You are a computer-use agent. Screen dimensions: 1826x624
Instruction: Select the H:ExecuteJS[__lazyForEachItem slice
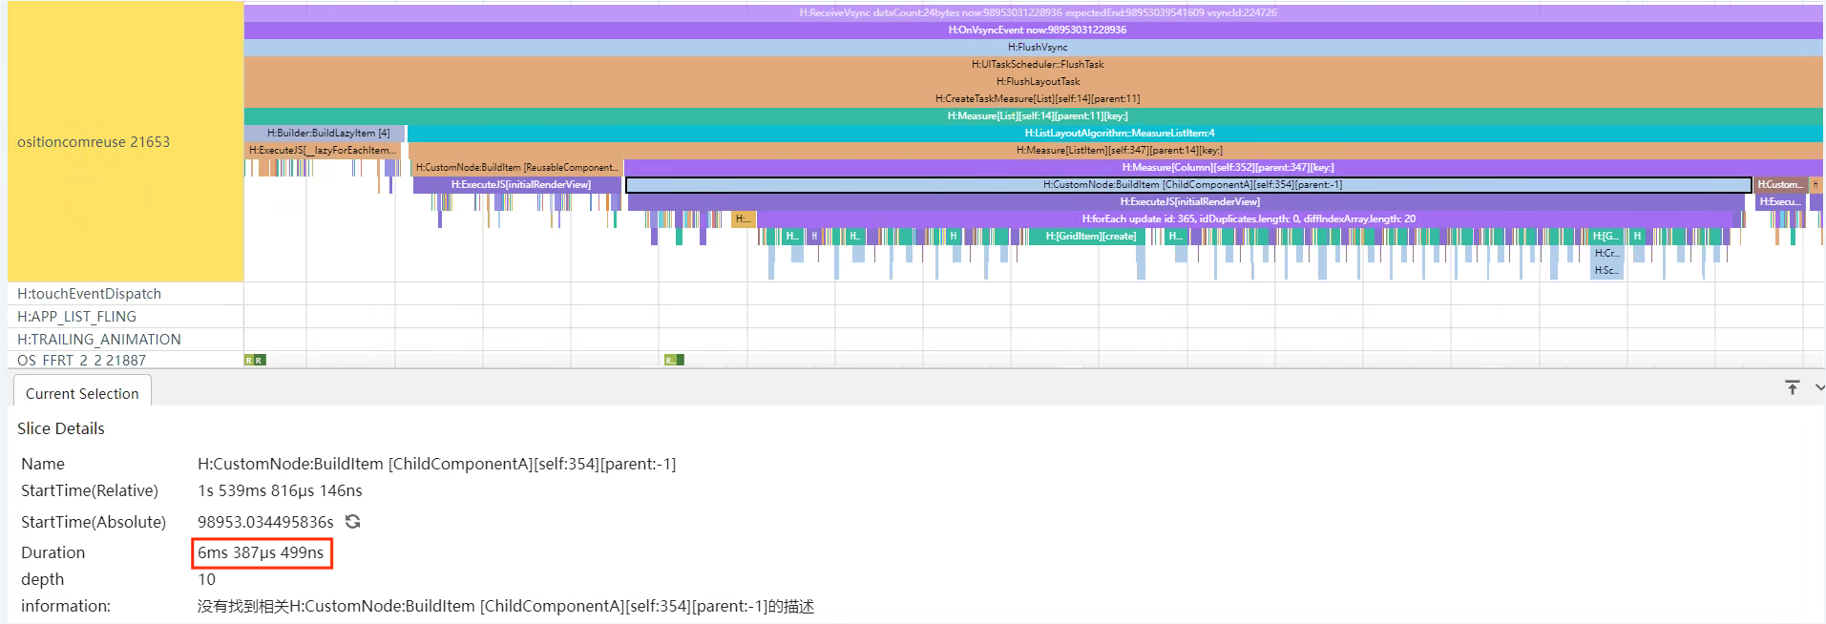pyautogui.click(x=323, y=150)
